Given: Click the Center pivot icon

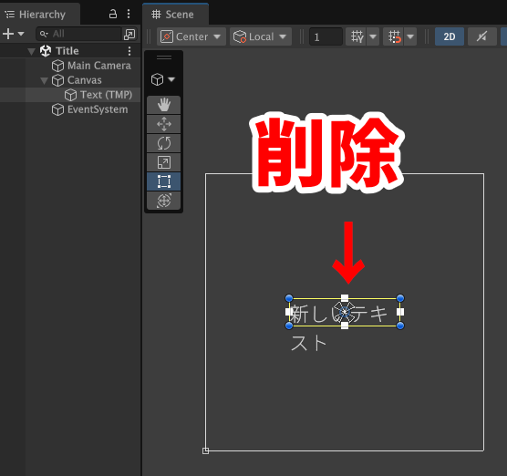Looking at the screenshot, I should [167, 36].
